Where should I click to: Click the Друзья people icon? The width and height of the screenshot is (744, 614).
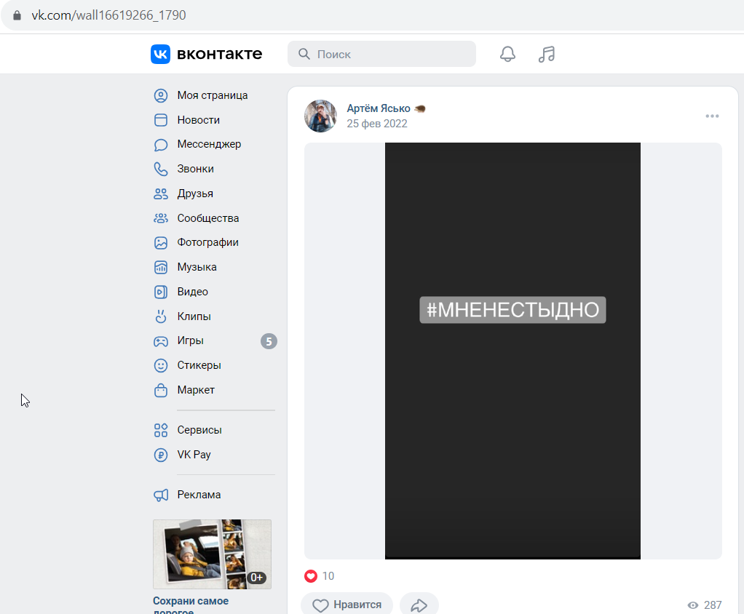pyautogui.click(x=161, y=194)
